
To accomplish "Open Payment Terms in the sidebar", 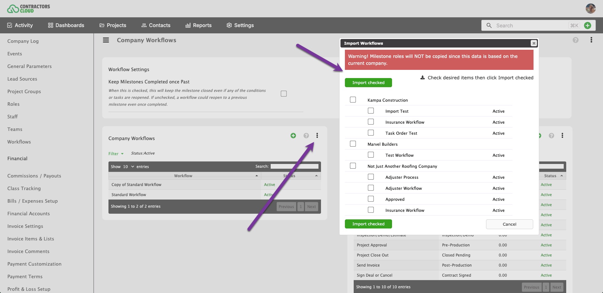I will 25,277.
